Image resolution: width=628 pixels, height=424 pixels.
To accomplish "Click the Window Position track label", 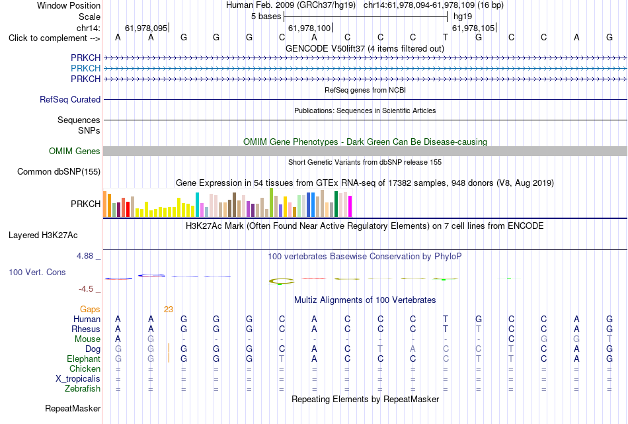I will [69, 5].
